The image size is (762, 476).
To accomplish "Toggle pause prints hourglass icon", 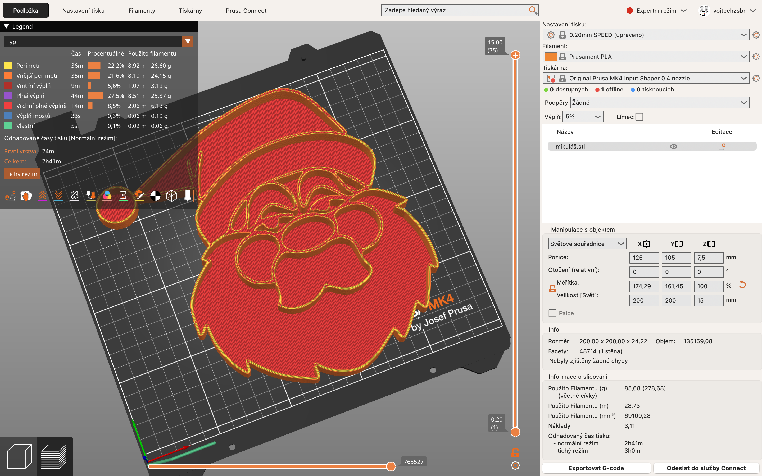I will [x=123, y=196].
